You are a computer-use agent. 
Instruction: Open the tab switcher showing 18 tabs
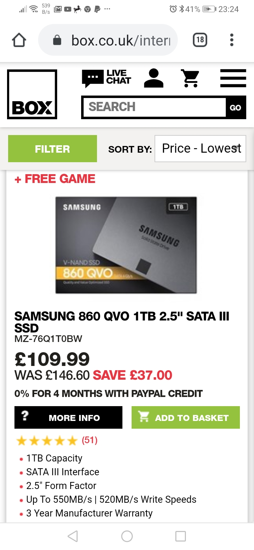tap(200, 40)
